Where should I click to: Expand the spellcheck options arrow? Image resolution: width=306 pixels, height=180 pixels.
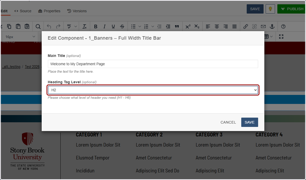click(75, 26)
